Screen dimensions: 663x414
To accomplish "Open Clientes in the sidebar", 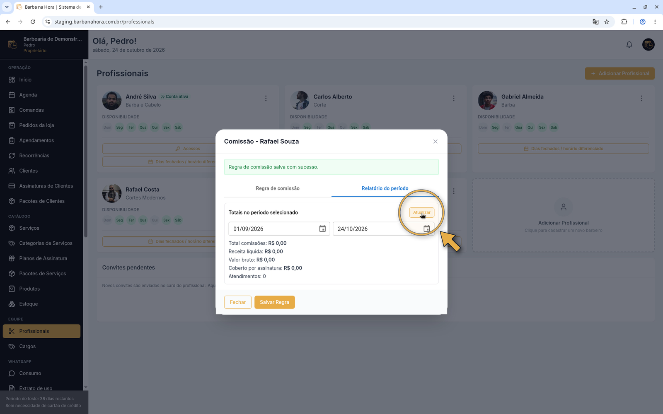I will tap(41, 171).
